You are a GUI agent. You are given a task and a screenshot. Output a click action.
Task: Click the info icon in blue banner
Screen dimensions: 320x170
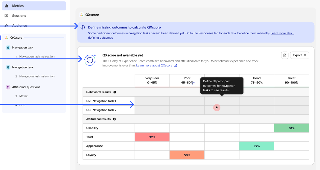click(83, 27)
